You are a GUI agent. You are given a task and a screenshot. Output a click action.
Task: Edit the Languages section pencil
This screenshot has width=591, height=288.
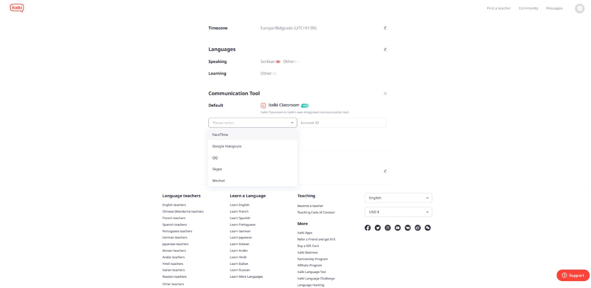(385, 49)
